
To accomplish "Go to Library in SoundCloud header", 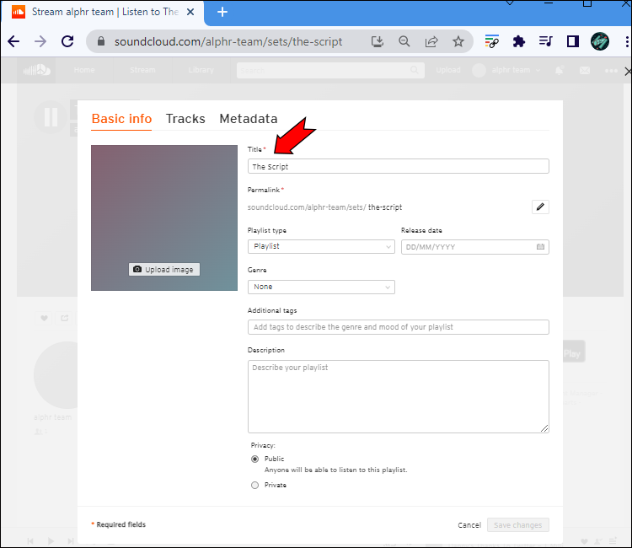I will (201, 70).
